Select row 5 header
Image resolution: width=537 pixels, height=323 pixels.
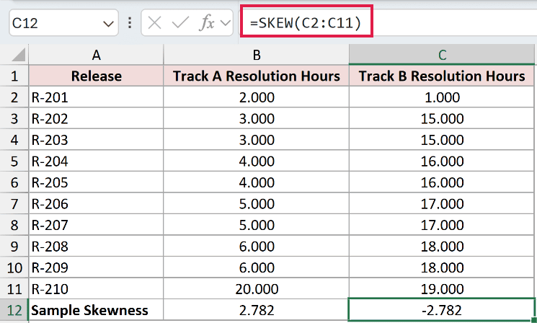click(14, 161)
